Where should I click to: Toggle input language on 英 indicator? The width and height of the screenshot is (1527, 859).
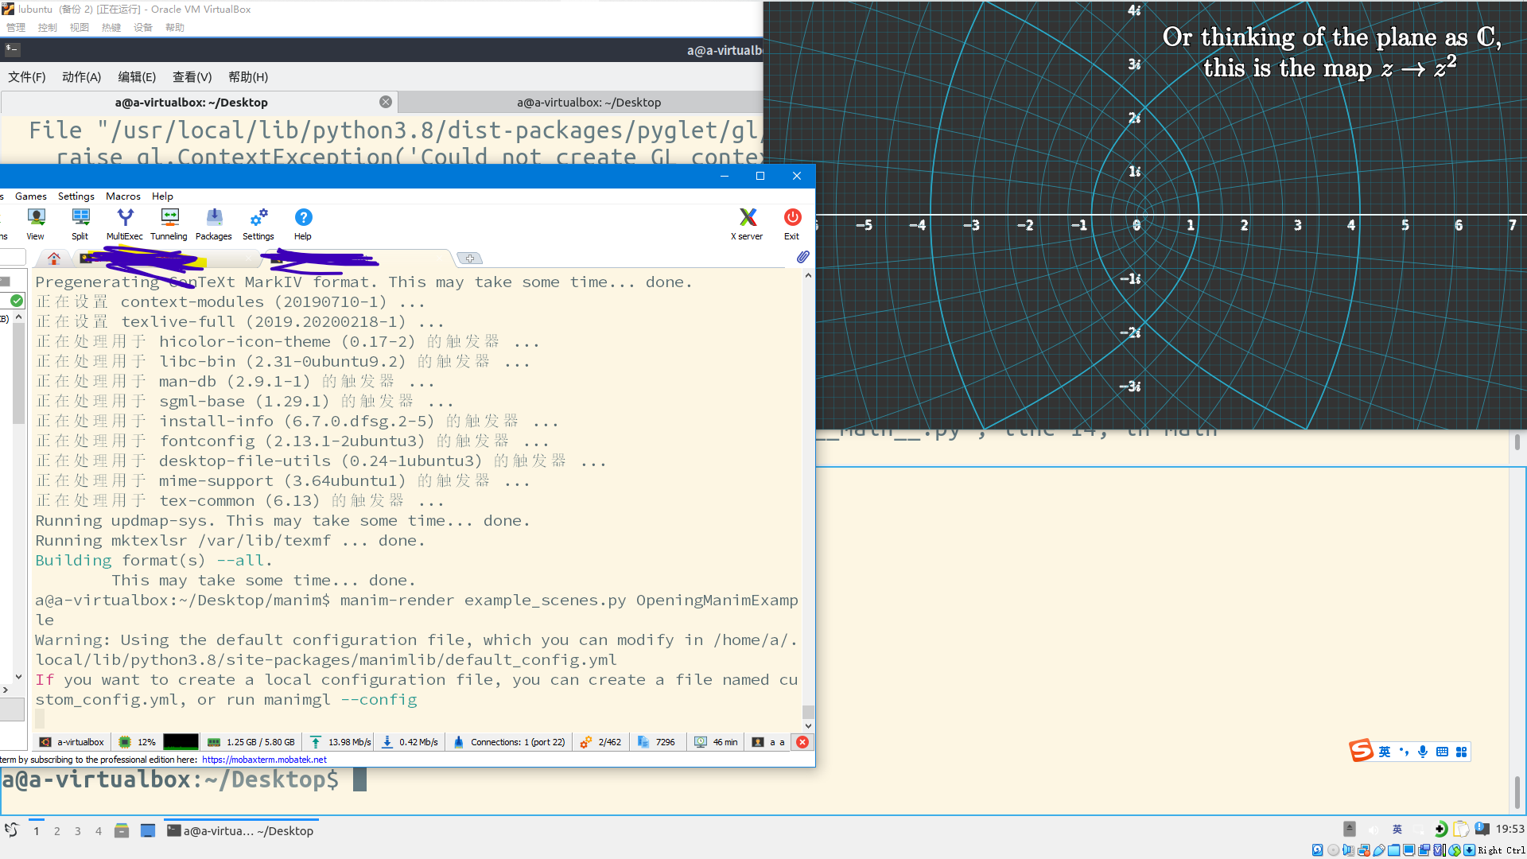coord(1385,752)
